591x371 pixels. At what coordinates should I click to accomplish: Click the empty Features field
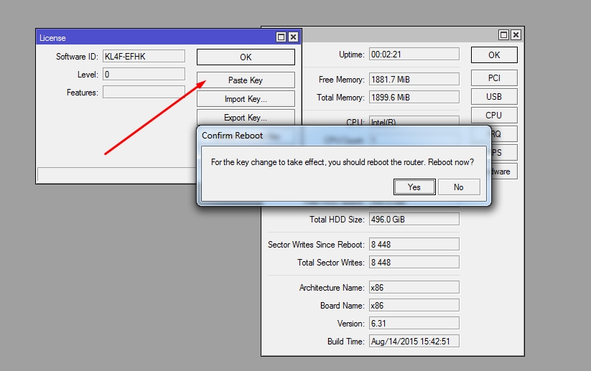tap(144, 92)
